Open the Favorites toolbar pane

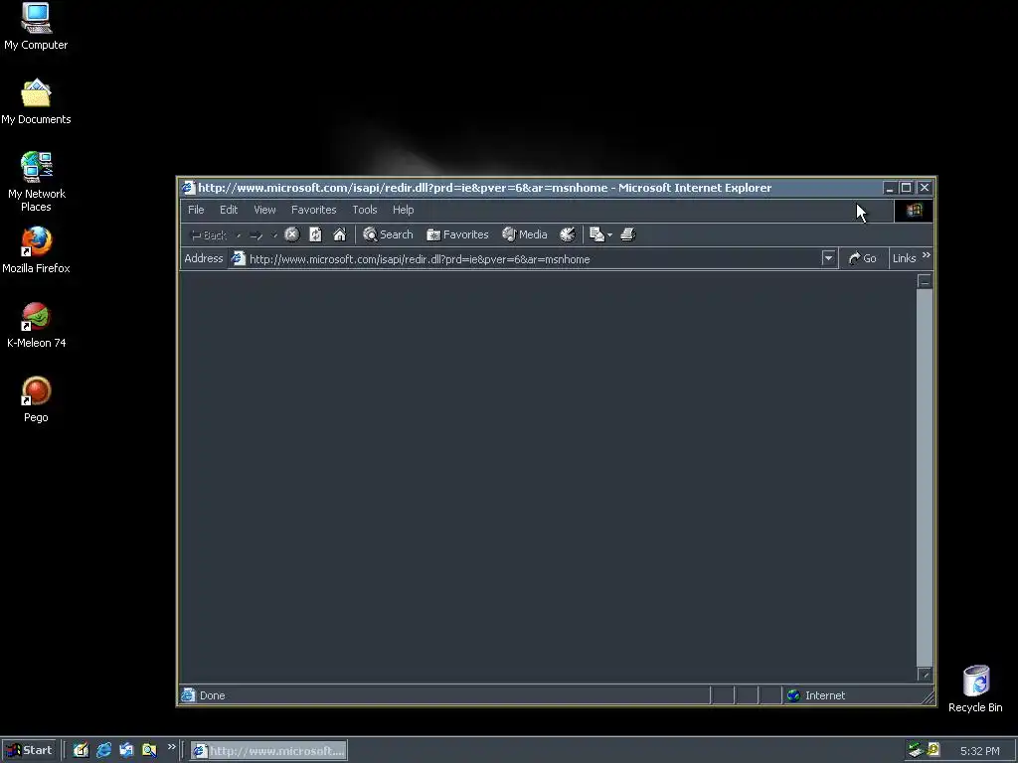457,234
